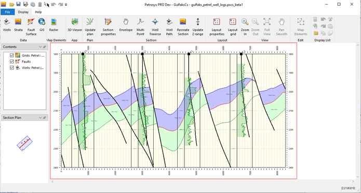Click the Zoom Out tool

point(255,27)
